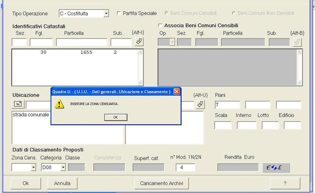315x193 pixels.
Task: Click the Euro/Lira currency converter icon
Action: (276, 168)
